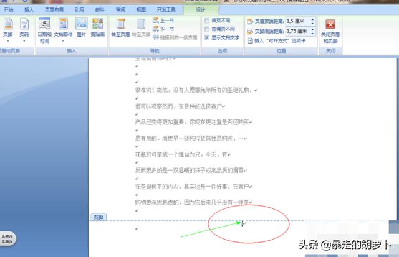
Task: Click the line starting 是有用的
Action: [191, 138]
